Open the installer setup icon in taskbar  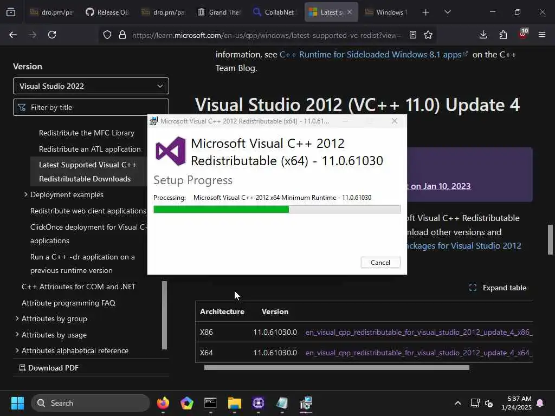click(306, 403)
